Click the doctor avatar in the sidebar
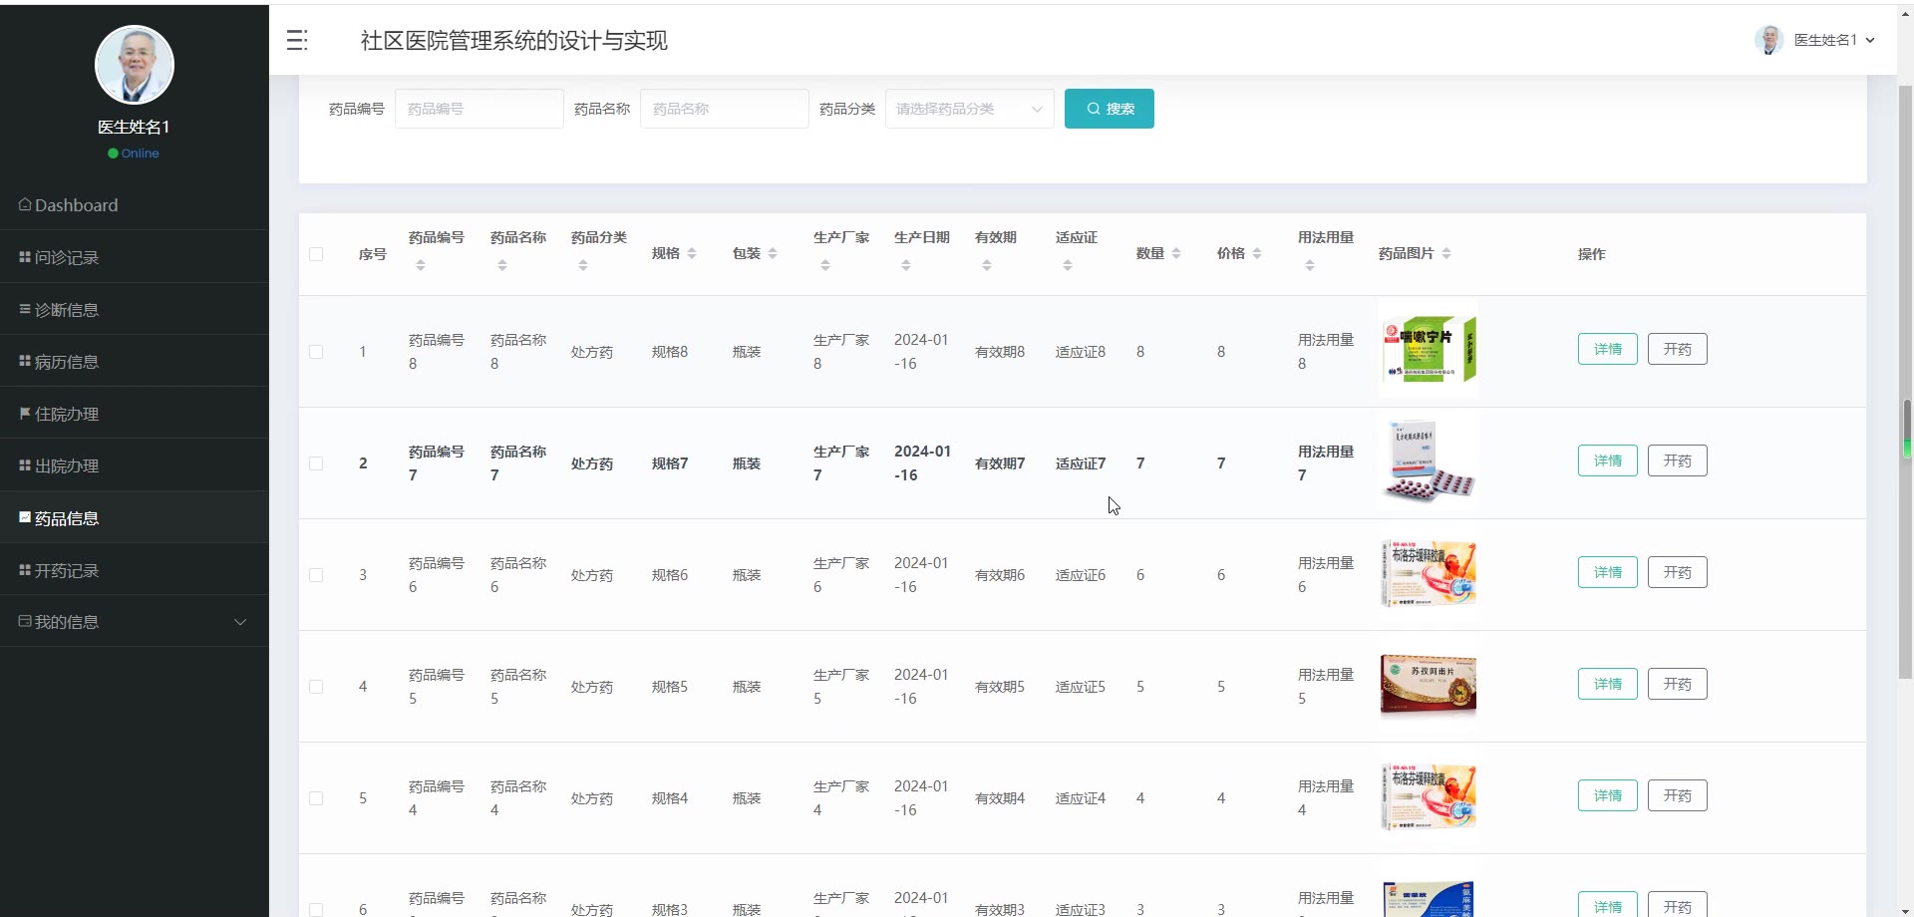1914x917 pixels. point(135,65)
